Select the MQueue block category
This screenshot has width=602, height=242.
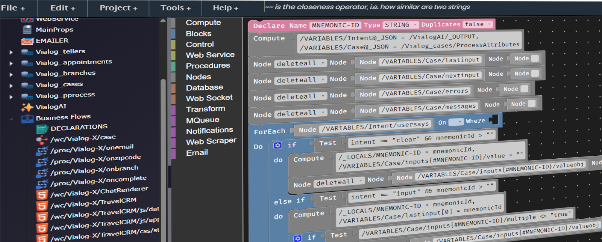pos(202,120)
